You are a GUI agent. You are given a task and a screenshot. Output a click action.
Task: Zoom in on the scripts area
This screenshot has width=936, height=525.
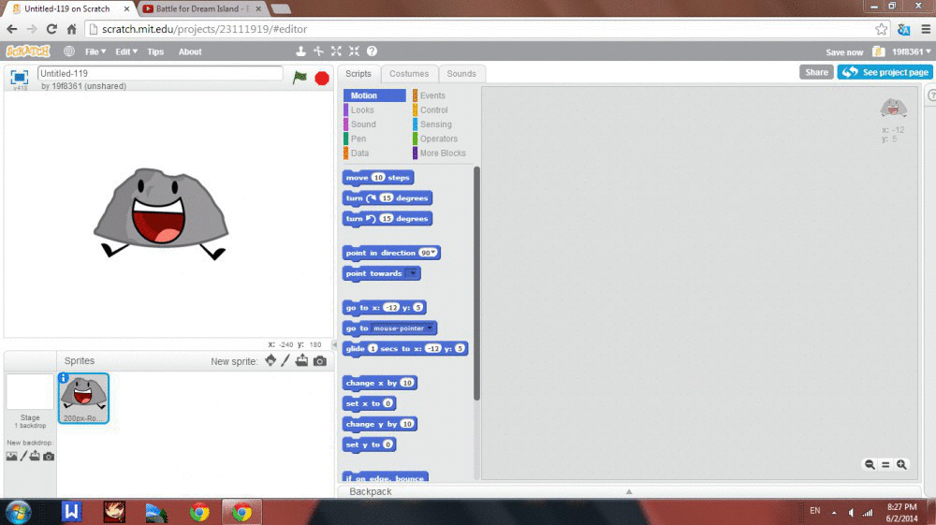pos(901,464)
